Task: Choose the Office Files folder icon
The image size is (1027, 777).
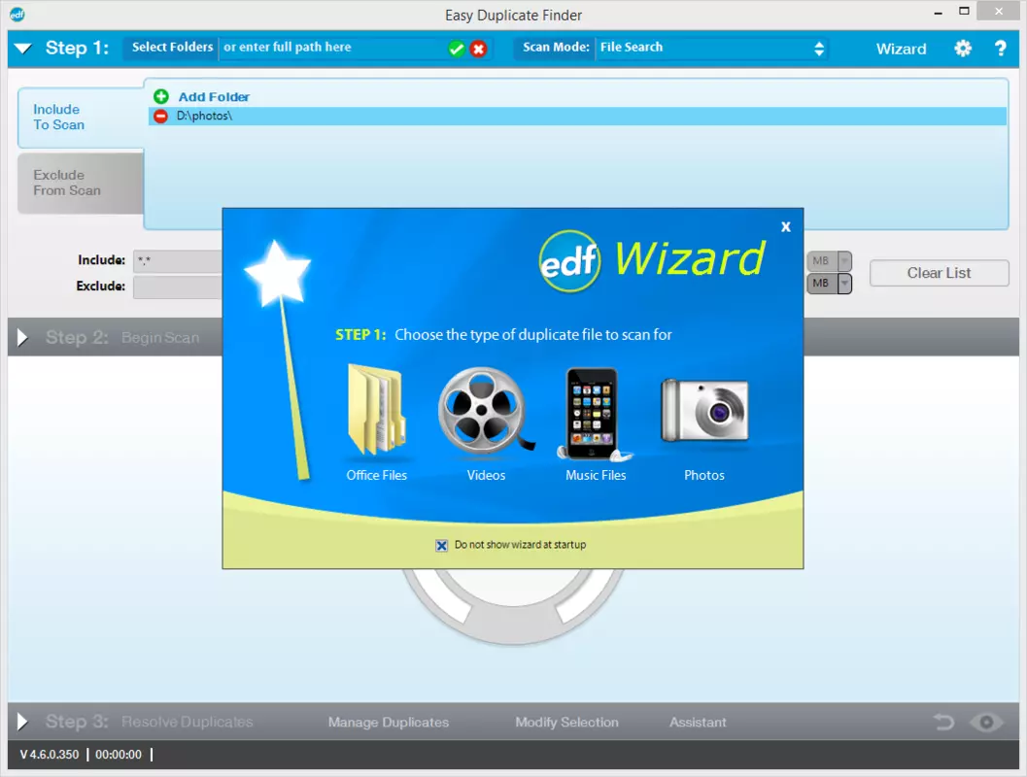Action: point(377,411)
